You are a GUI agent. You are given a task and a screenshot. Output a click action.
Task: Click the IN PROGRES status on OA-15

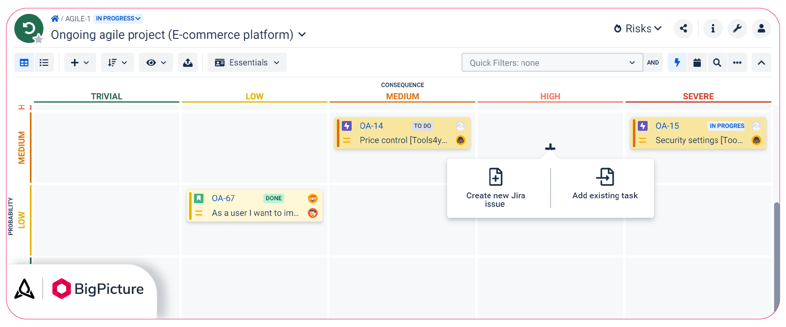[x=727, y=126]
